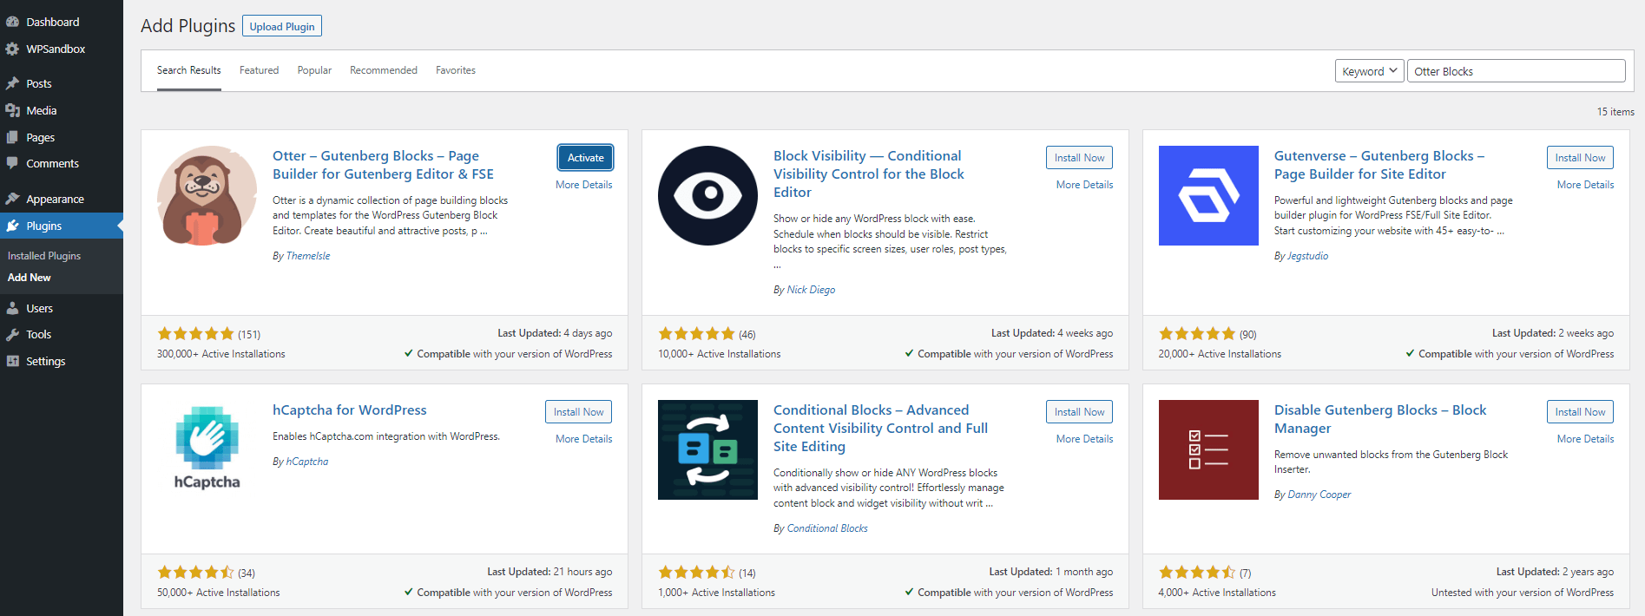The width and height of the screenshot is (1645, 616).
Task: Switch to the Featured tab
Action: (x=259, y=70)
